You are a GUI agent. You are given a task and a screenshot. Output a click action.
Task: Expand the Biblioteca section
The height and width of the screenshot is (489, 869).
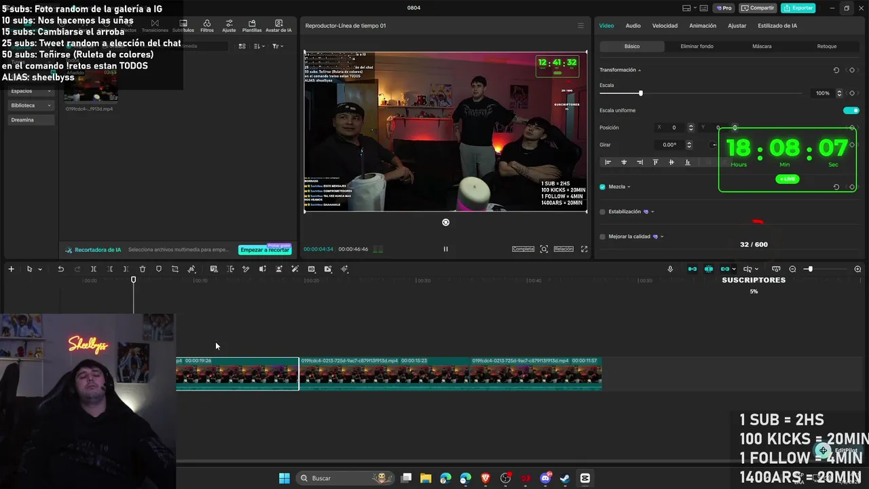(x=31, y=105)
